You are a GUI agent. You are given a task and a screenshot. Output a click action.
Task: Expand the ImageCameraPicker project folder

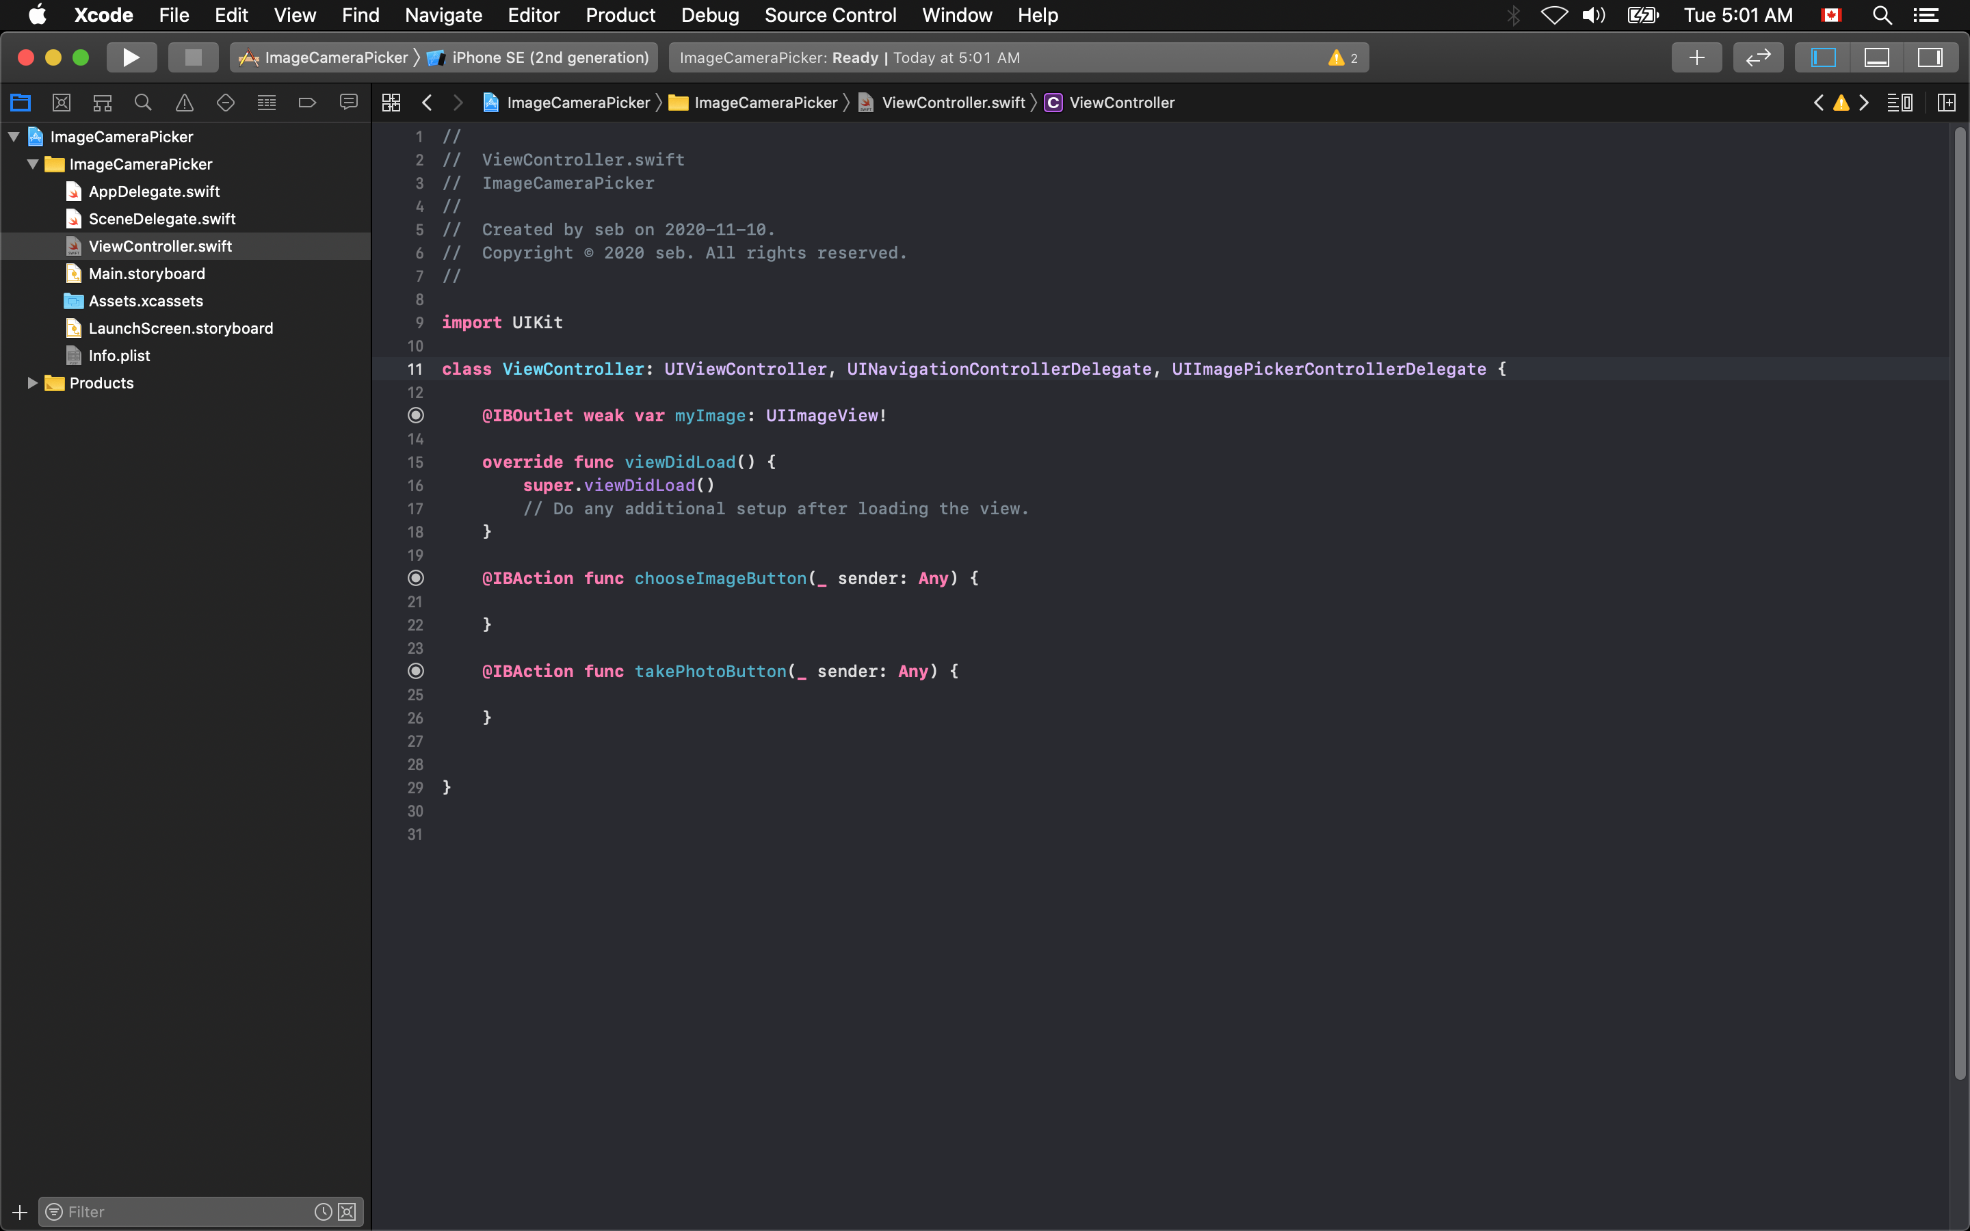click(14, 135)
